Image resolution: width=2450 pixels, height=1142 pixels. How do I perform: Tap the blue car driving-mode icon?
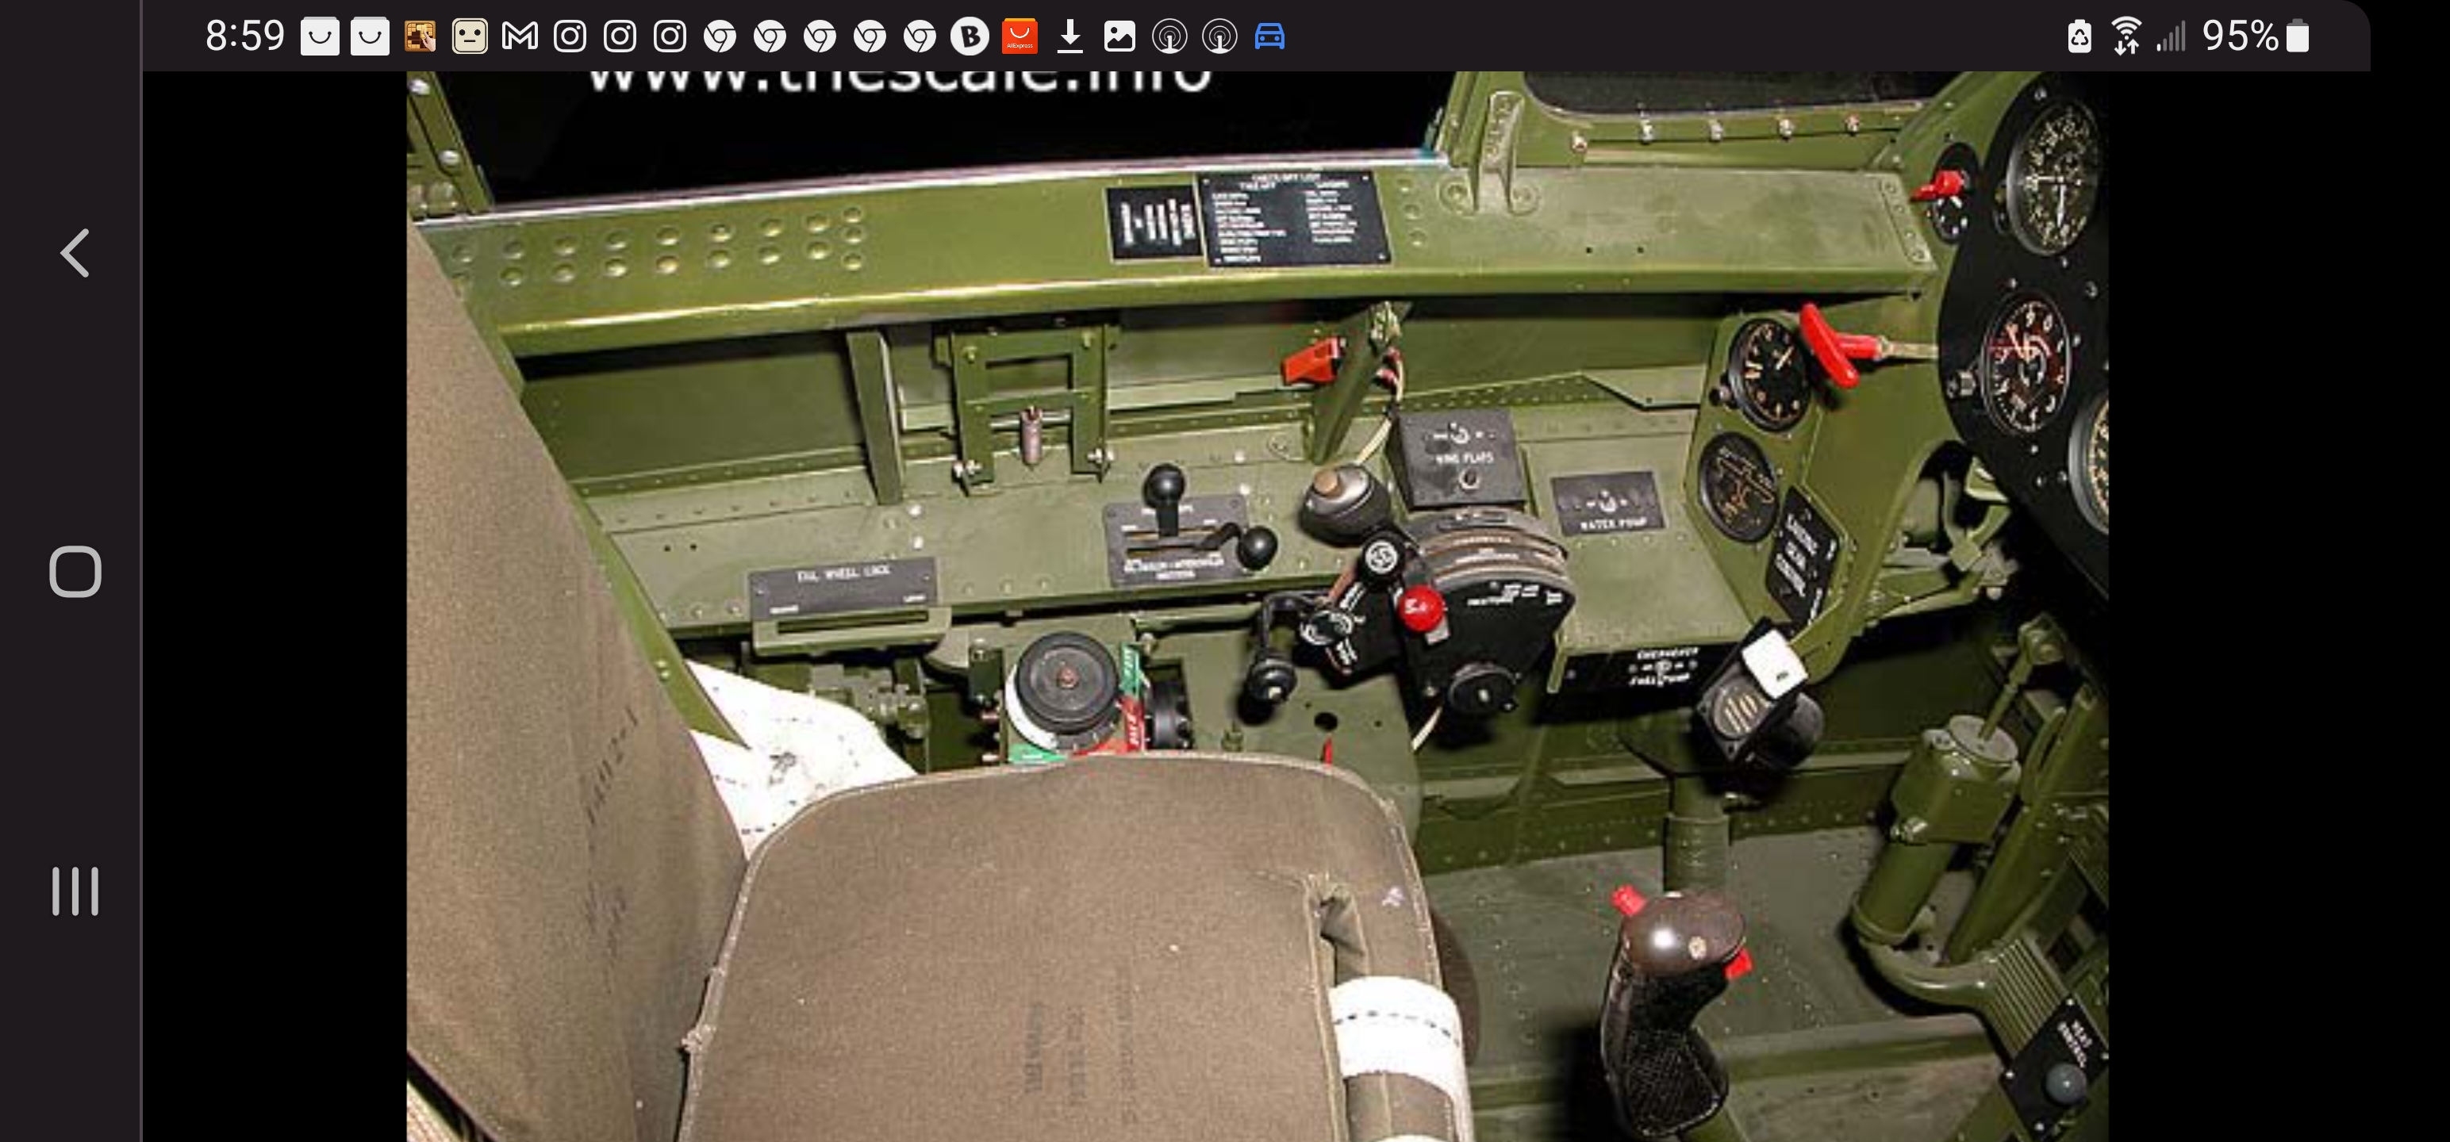(x=1269, y=37)
